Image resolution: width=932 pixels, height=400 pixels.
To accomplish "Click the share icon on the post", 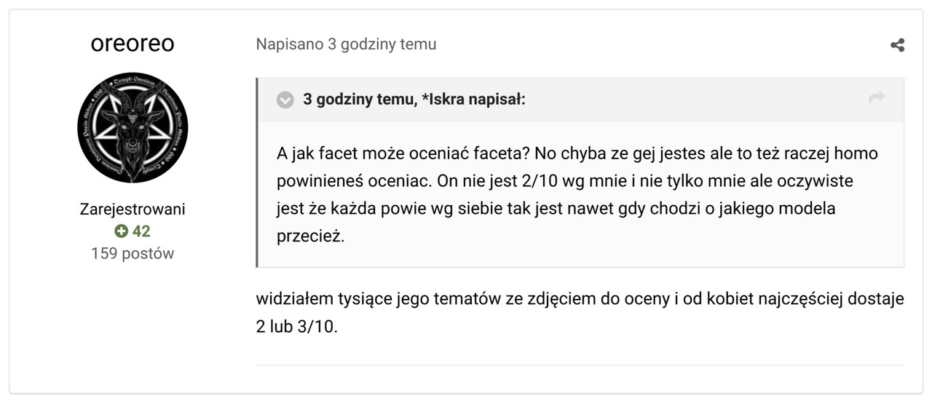I will [x=897, y=45].
